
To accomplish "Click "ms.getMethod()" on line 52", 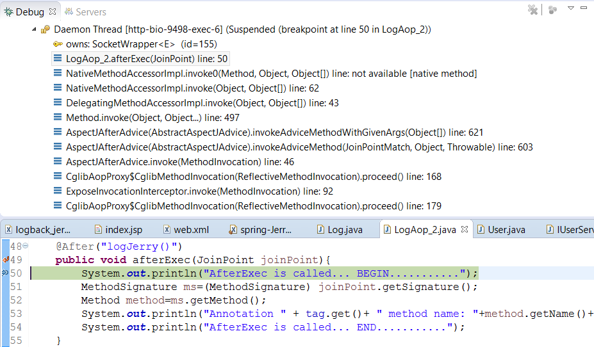I will tap(215, 300).
